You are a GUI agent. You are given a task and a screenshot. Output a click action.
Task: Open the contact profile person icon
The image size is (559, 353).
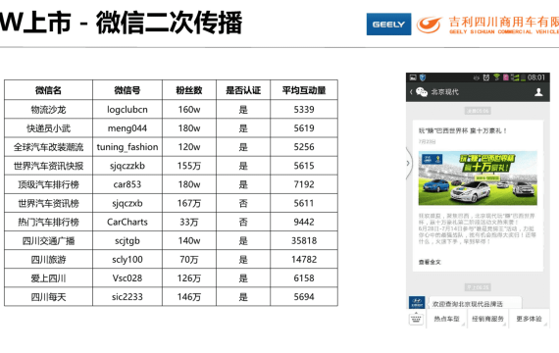[538, 92]
